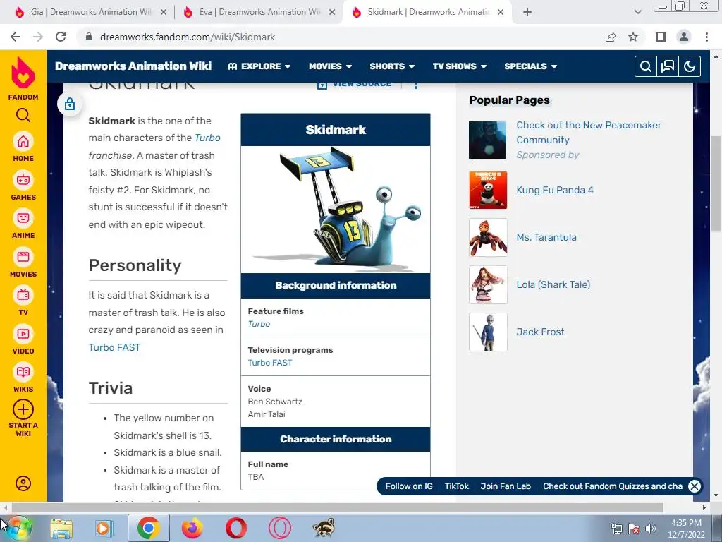Image resolution: width=722 pixels, height=542 pixels.
Task: Click the taskbar volume speaker icon
Action: pos(650,528)
